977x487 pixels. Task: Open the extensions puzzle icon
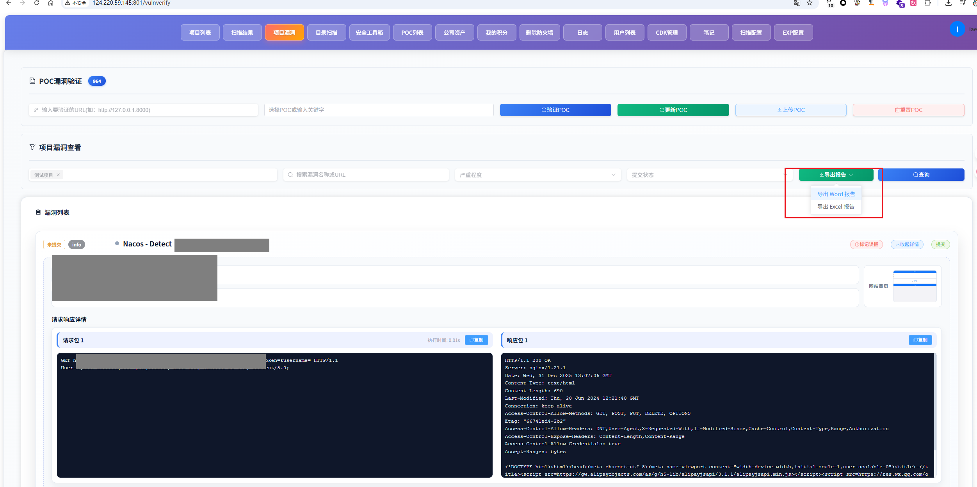tap(927, 3)
